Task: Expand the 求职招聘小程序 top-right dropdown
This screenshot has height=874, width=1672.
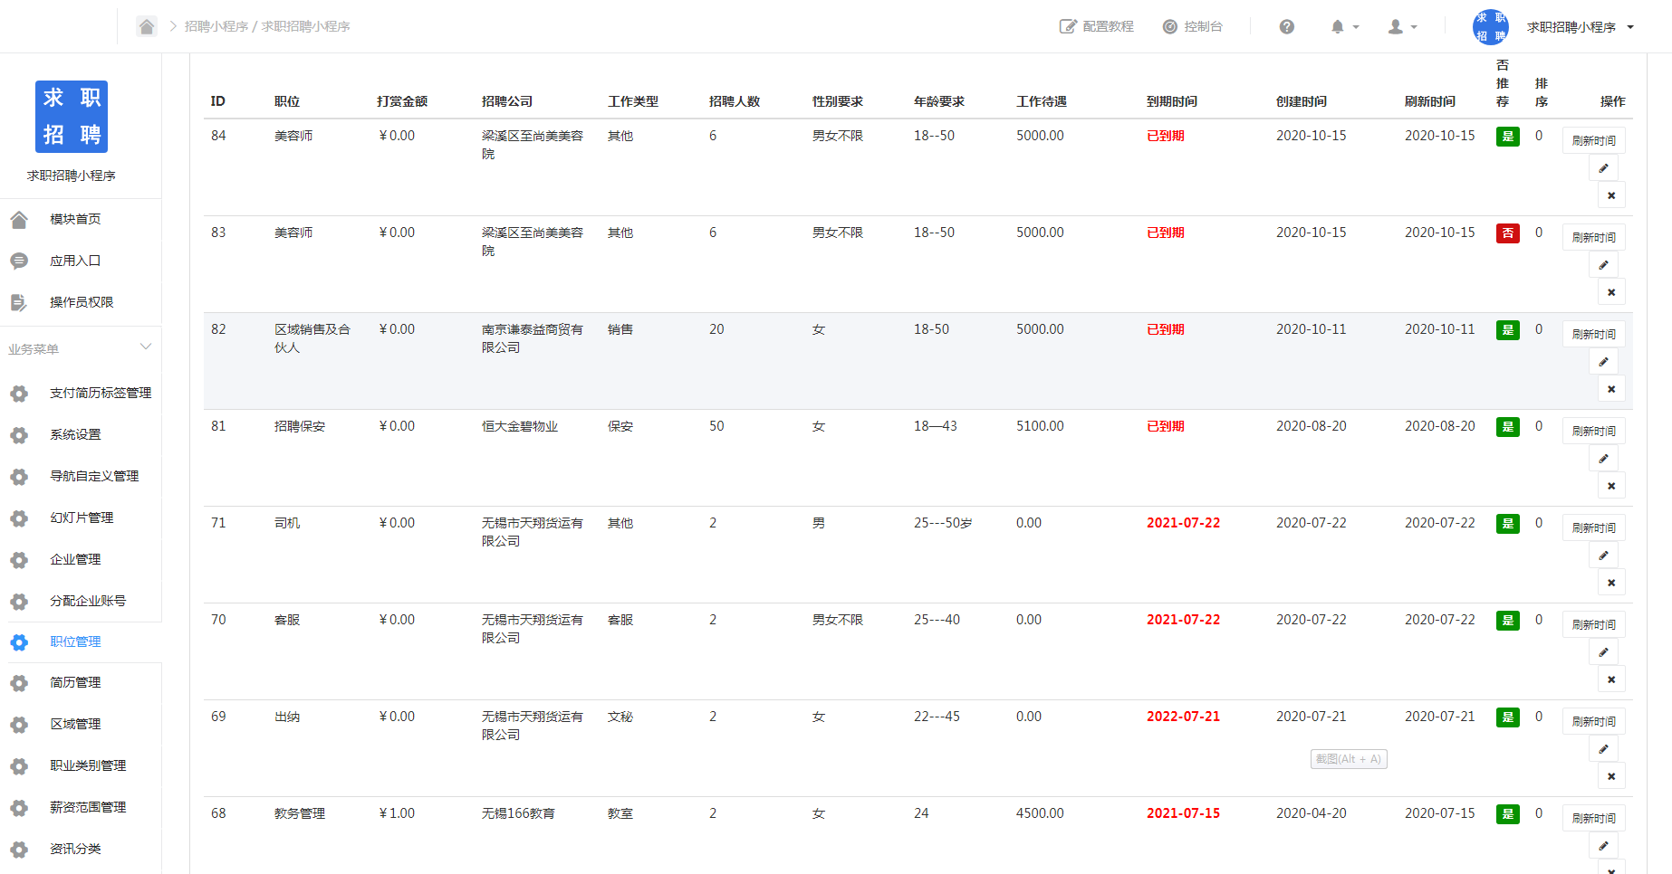Action: 1581,27
